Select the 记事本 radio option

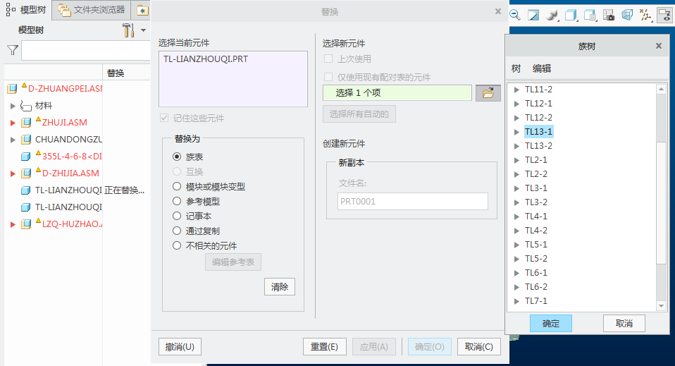[x=176, y=216]
